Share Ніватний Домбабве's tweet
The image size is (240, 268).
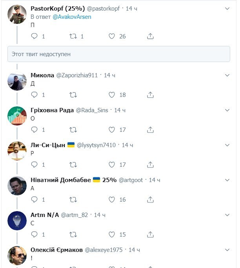click(x=150, y=199)
